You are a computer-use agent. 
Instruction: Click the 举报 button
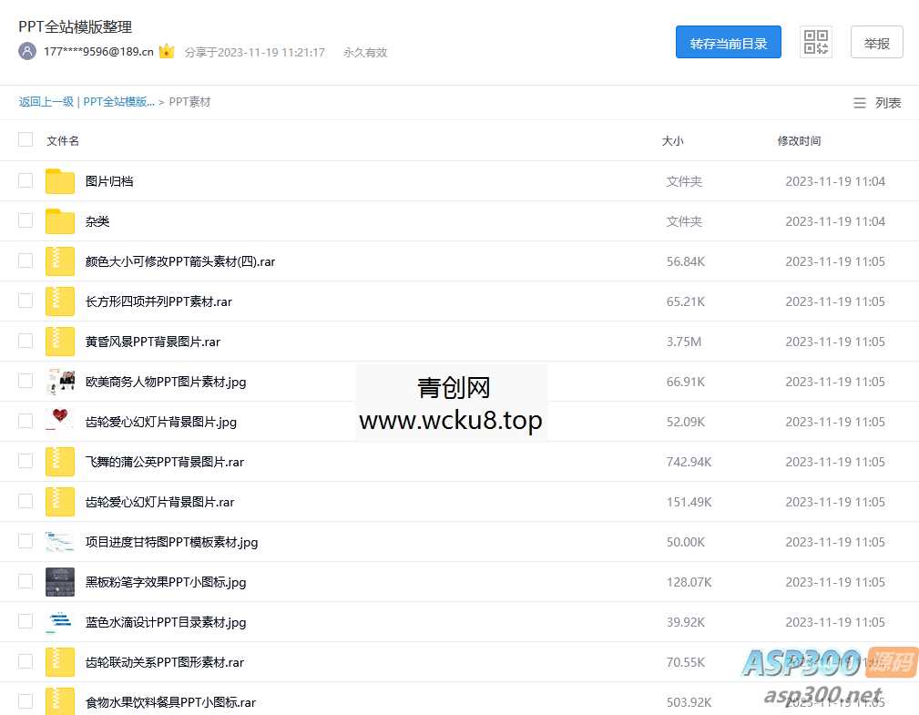click(x=875, y=42)
